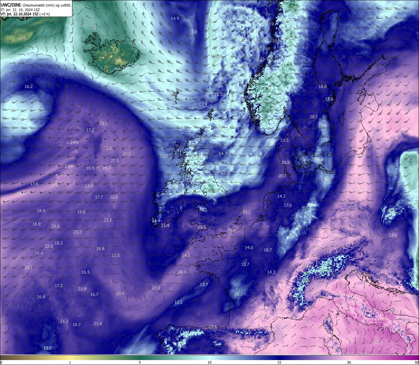Screen dimensions: 419x365
Task: Click the legend tick label "30"
Action: click(x=349, y=362)
